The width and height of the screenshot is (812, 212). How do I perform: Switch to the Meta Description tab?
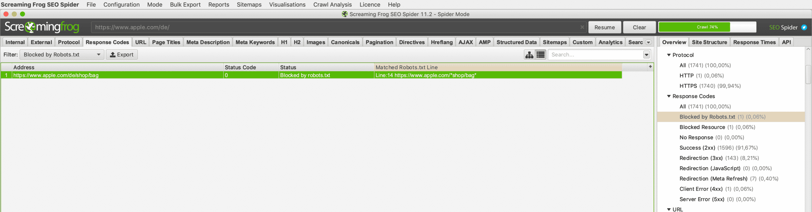pyautogui.click(x=208, y=42)
